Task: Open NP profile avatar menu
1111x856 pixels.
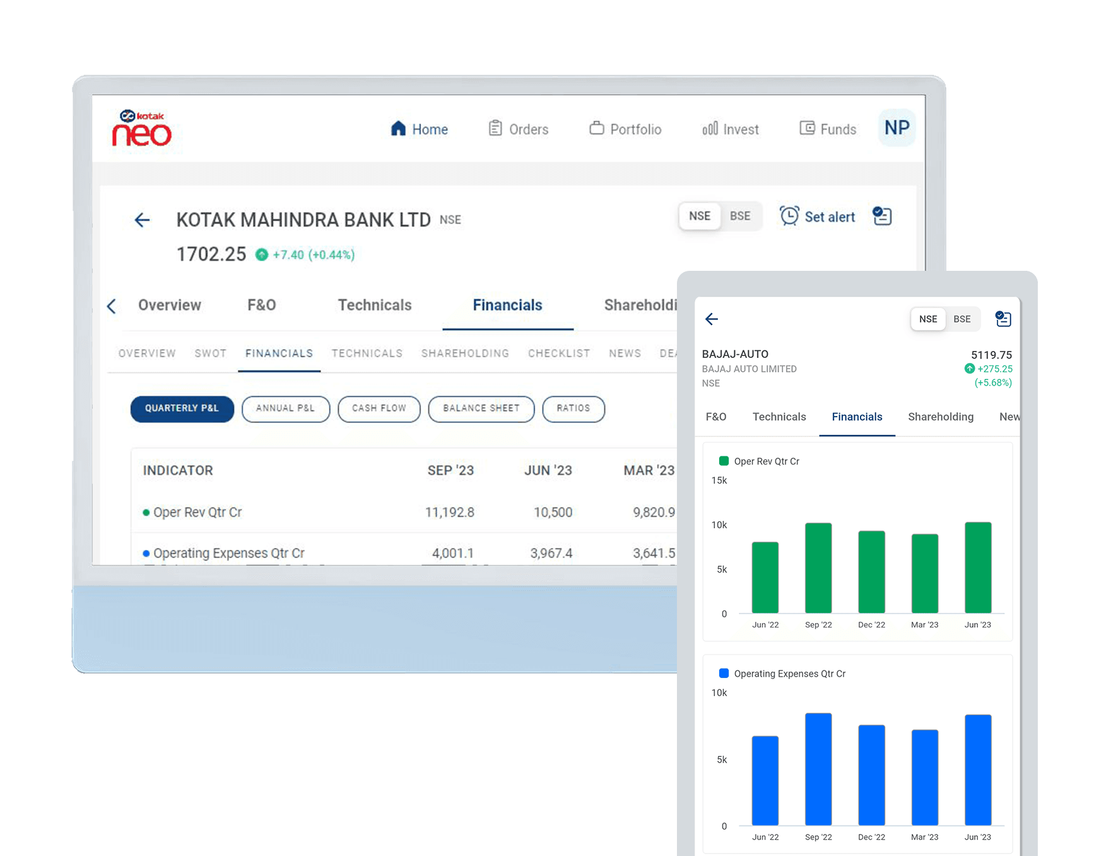Action: click(x=896, y=128)
